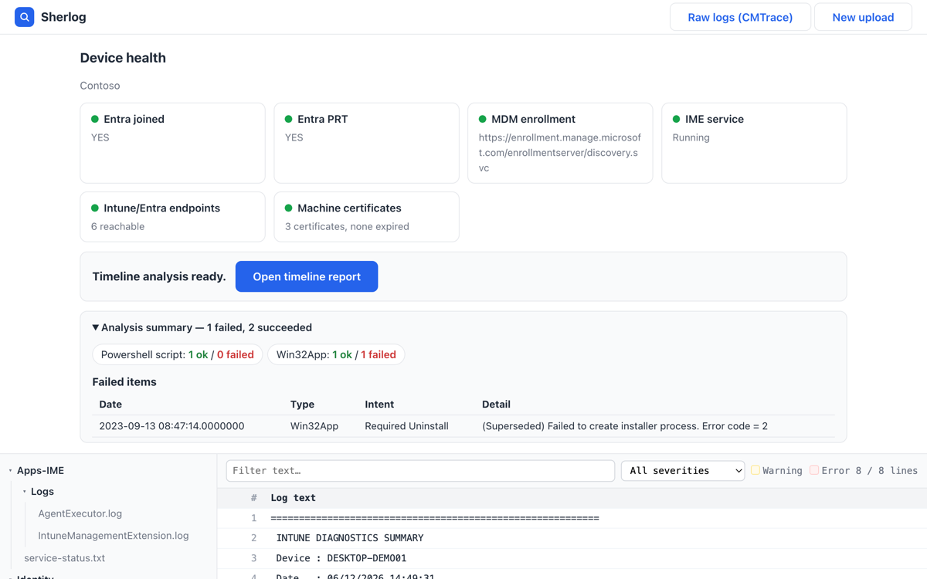Click the Sherlog app title text
927x579 pixels.
[63, 17]
